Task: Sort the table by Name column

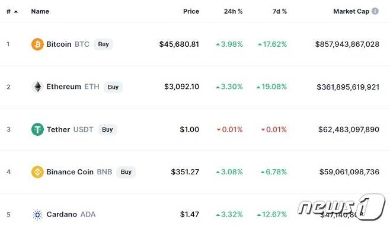Action: (x=40, y=11)
